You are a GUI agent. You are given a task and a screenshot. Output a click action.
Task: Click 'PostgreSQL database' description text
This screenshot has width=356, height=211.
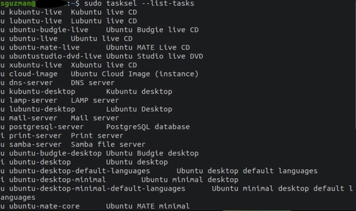148,127
